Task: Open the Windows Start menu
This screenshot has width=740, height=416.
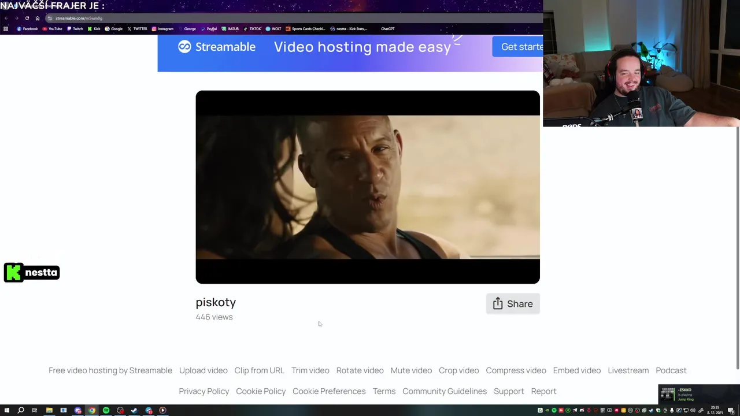Action: [x=6, y=410]
